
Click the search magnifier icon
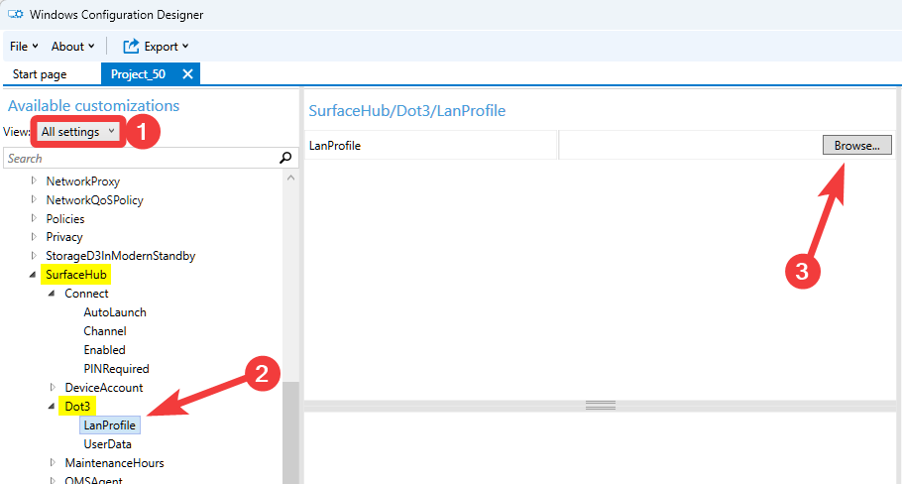point(285,158)
